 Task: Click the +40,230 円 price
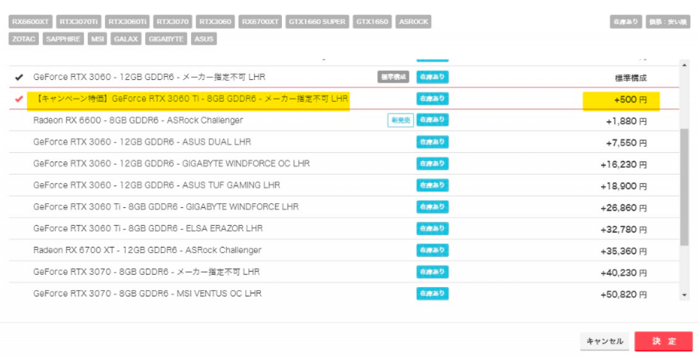(624, 273)
